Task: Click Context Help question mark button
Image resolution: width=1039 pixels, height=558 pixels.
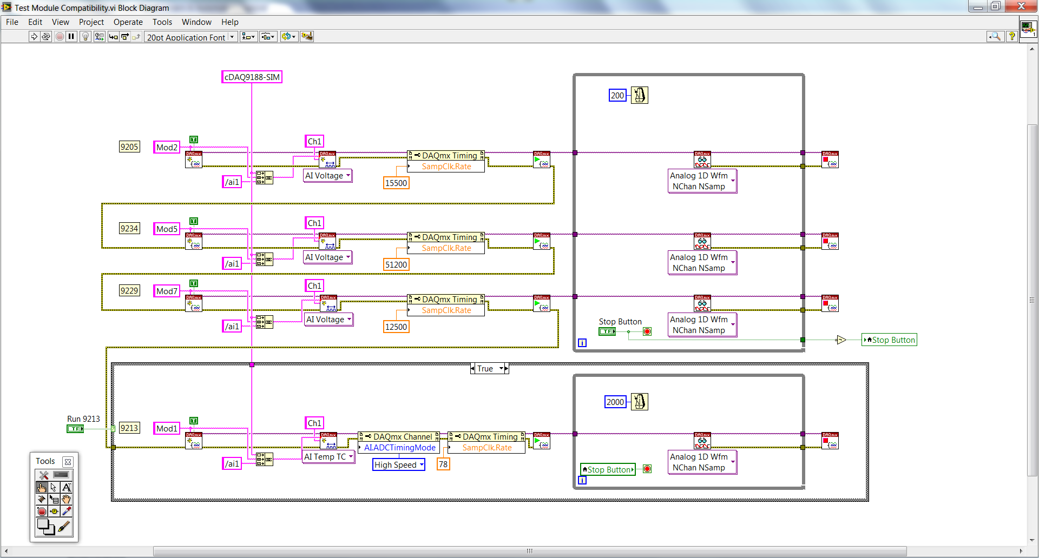Action: (1011, 36)
